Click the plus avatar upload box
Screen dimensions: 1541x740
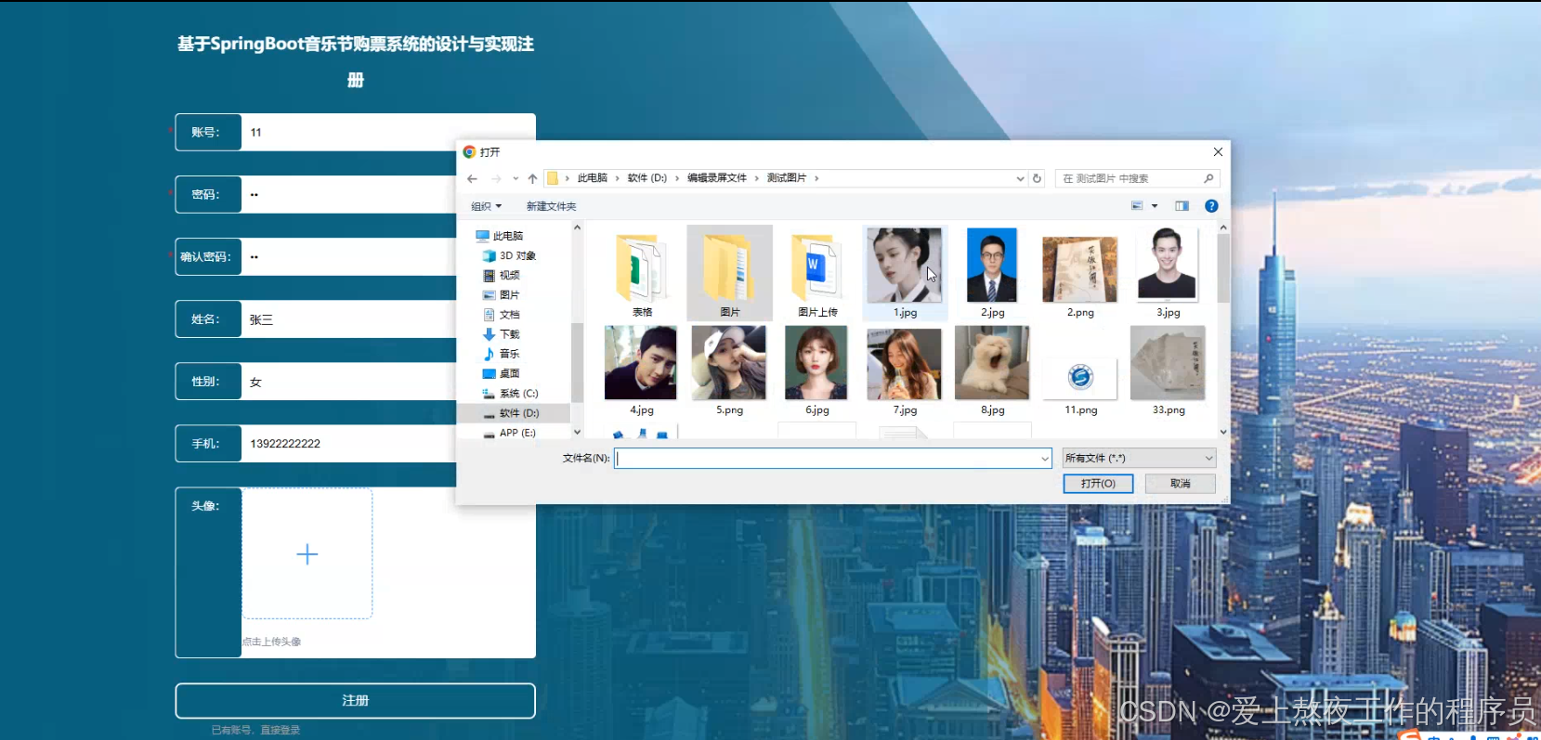[307, 554]
